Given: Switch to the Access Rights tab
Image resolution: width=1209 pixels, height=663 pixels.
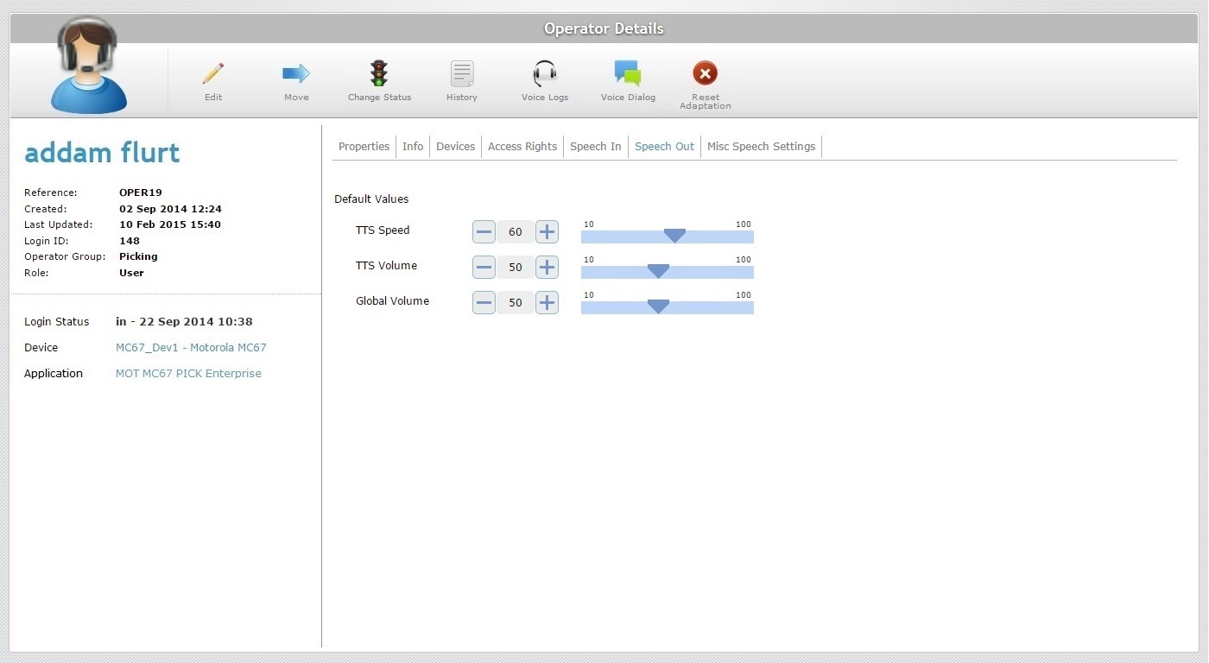Looking at the screenshot, I should point(522,147).
